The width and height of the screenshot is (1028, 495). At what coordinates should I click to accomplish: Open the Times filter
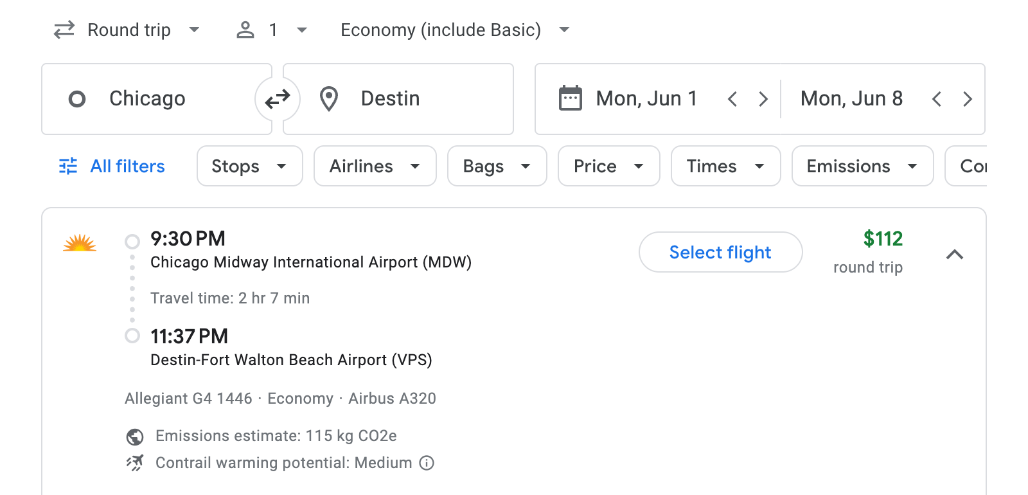click(725, 166)
